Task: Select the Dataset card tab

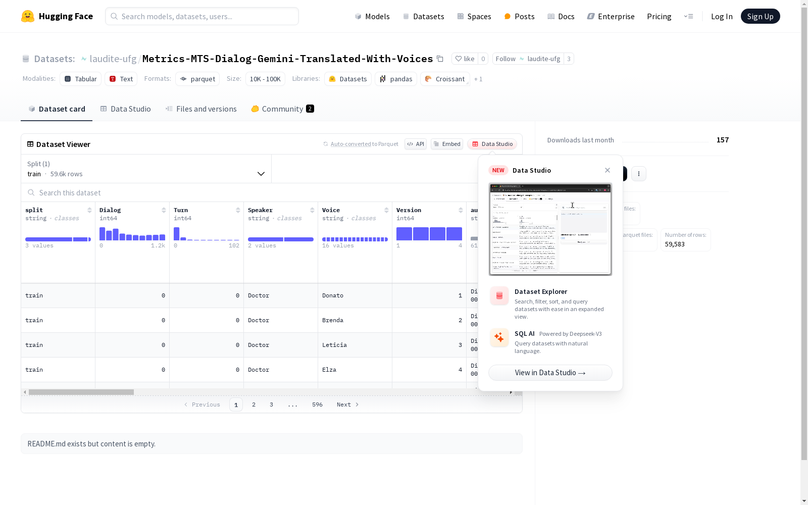Action: 57,109
